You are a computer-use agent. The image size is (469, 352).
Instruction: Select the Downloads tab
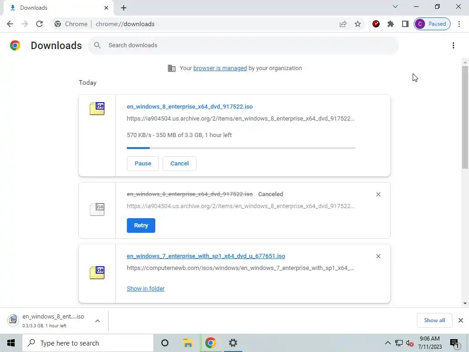[58, 8]
